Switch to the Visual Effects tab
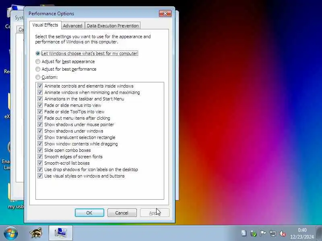322x241 pixels. 45,25
